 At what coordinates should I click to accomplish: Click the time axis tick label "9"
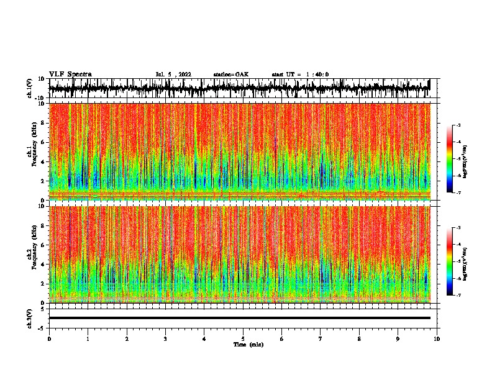click(x=398, y=339)
